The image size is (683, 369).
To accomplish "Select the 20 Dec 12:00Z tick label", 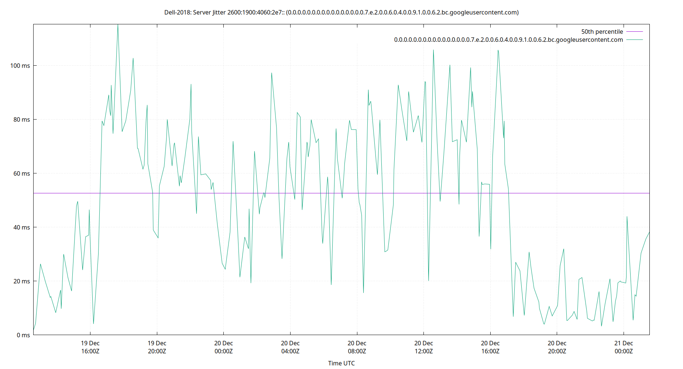I will click(424, 347).
